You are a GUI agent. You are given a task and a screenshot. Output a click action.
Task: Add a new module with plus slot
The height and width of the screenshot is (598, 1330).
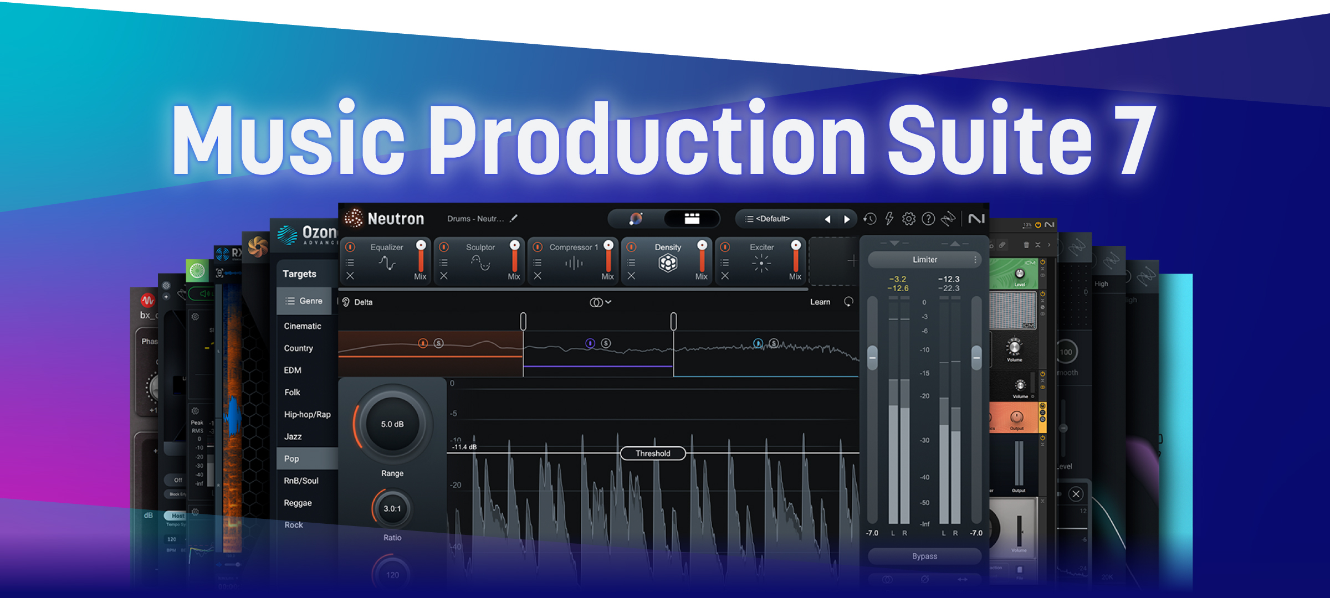coord(852,260)
